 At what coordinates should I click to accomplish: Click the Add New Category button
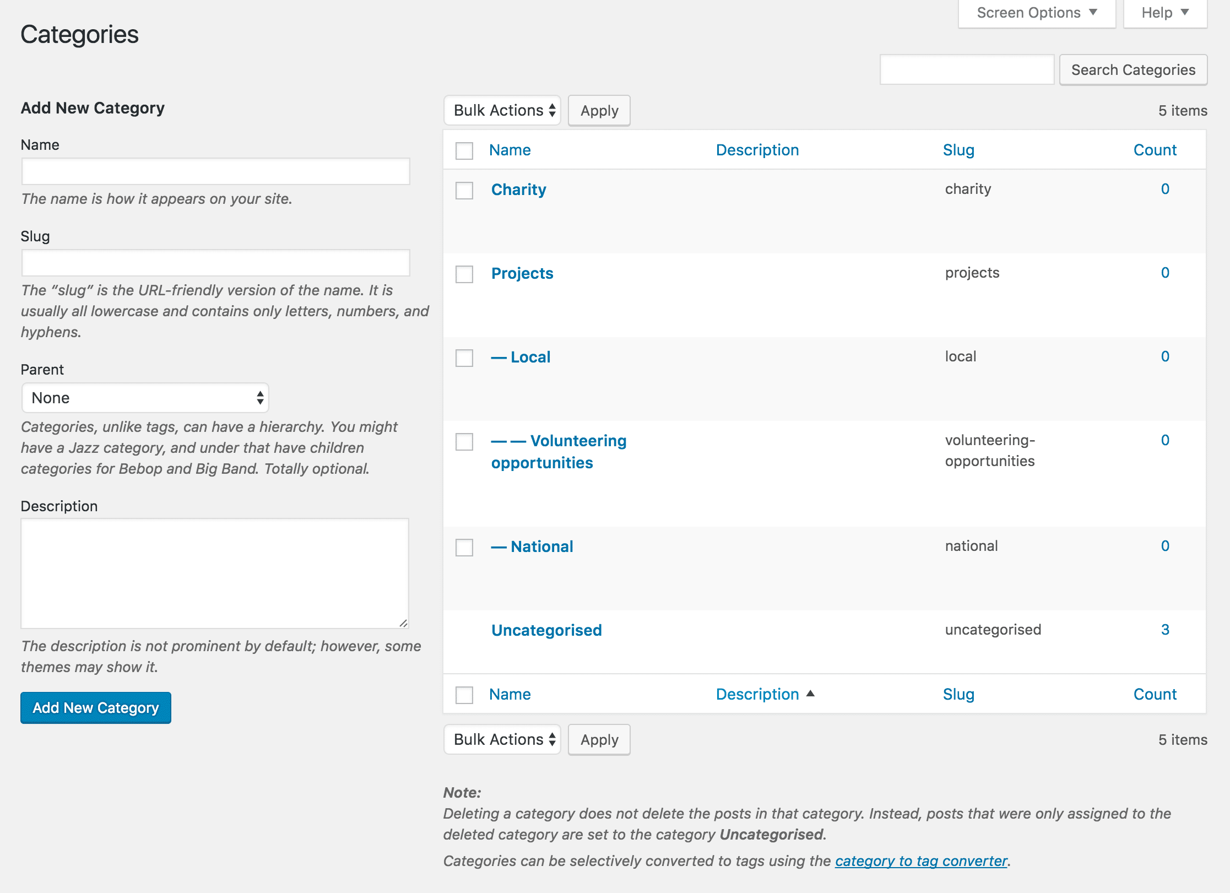pyautogui.click(x=95, y=707)
